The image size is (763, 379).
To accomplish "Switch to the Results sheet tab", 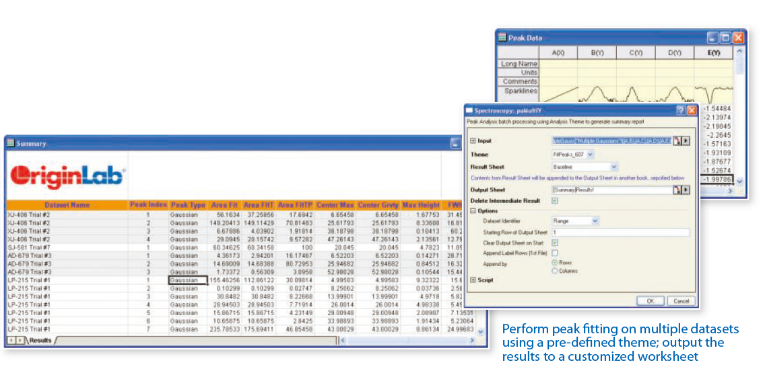I will pos(40,341).
